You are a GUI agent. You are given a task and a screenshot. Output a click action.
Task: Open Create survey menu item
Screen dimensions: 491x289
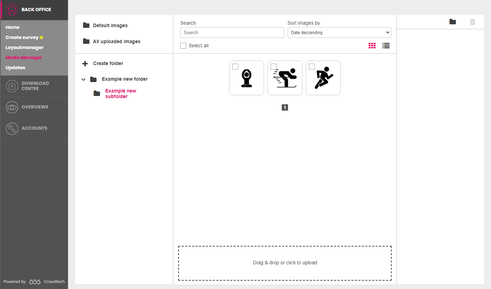point(22,37)
